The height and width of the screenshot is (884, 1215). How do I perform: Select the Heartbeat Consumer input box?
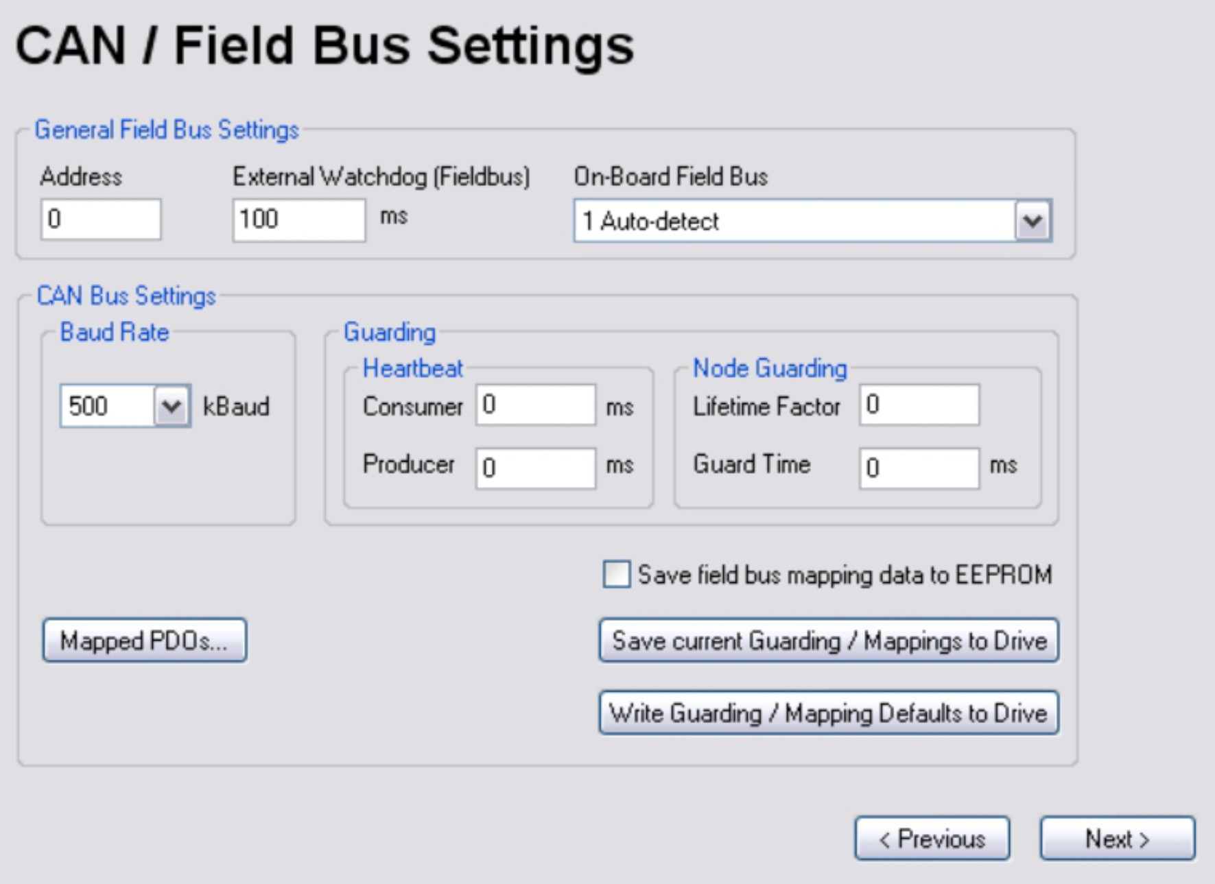click(535, 405)
